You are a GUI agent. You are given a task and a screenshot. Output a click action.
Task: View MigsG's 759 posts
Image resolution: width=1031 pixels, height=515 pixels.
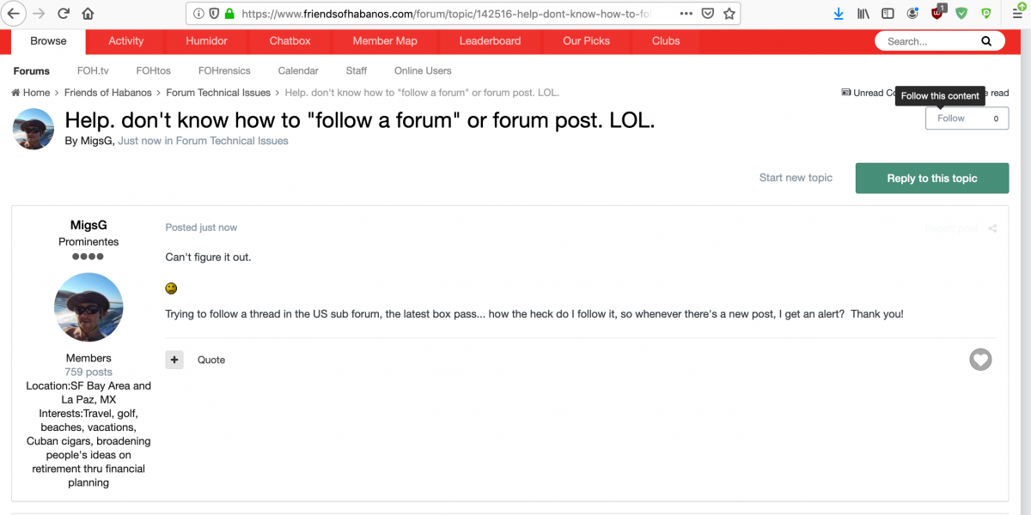[88, 373]
